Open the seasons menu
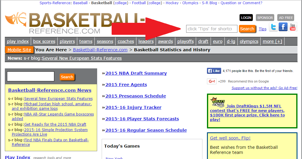302x159 pixels. 105,41
